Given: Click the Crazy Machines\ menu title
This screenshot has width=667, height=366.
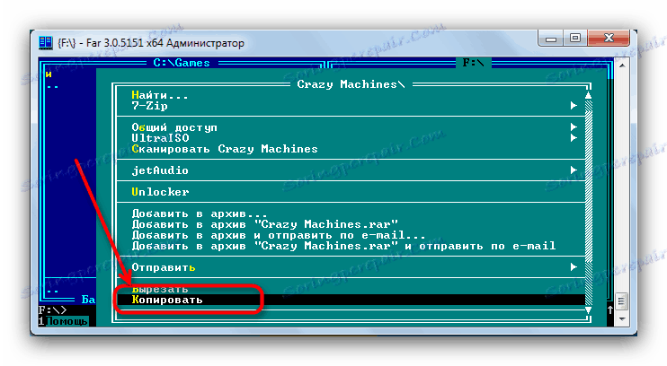Looking at the screenshot, I should click(x=351, y=84).
